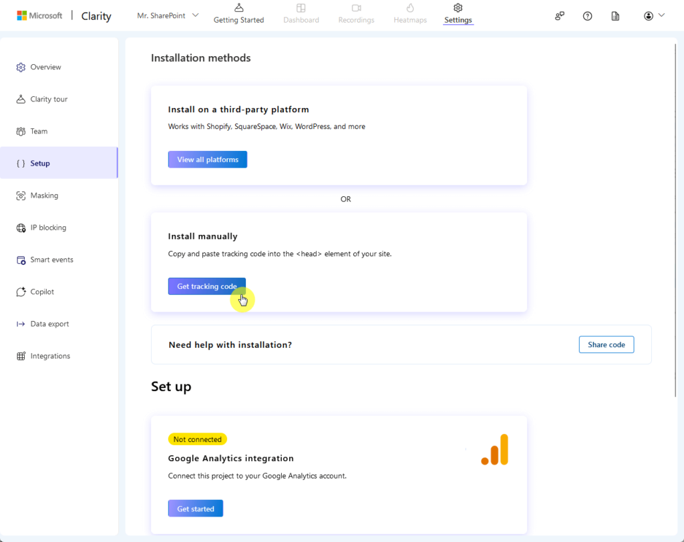Select the Settings tab

coord(458,14)
